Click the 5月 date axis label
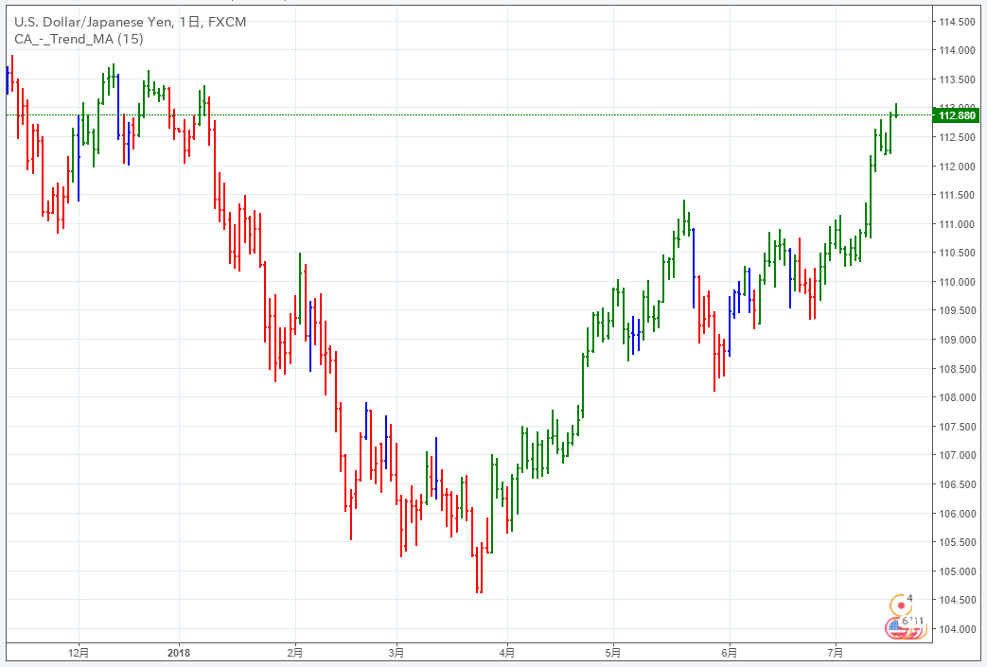 [x=613, y=653]
